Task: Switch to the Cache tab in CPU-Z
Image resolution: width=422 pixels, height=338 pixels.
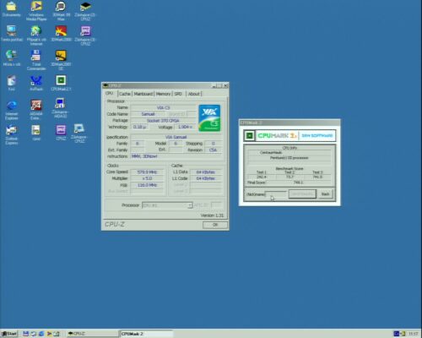Action: tap(125, 94)
